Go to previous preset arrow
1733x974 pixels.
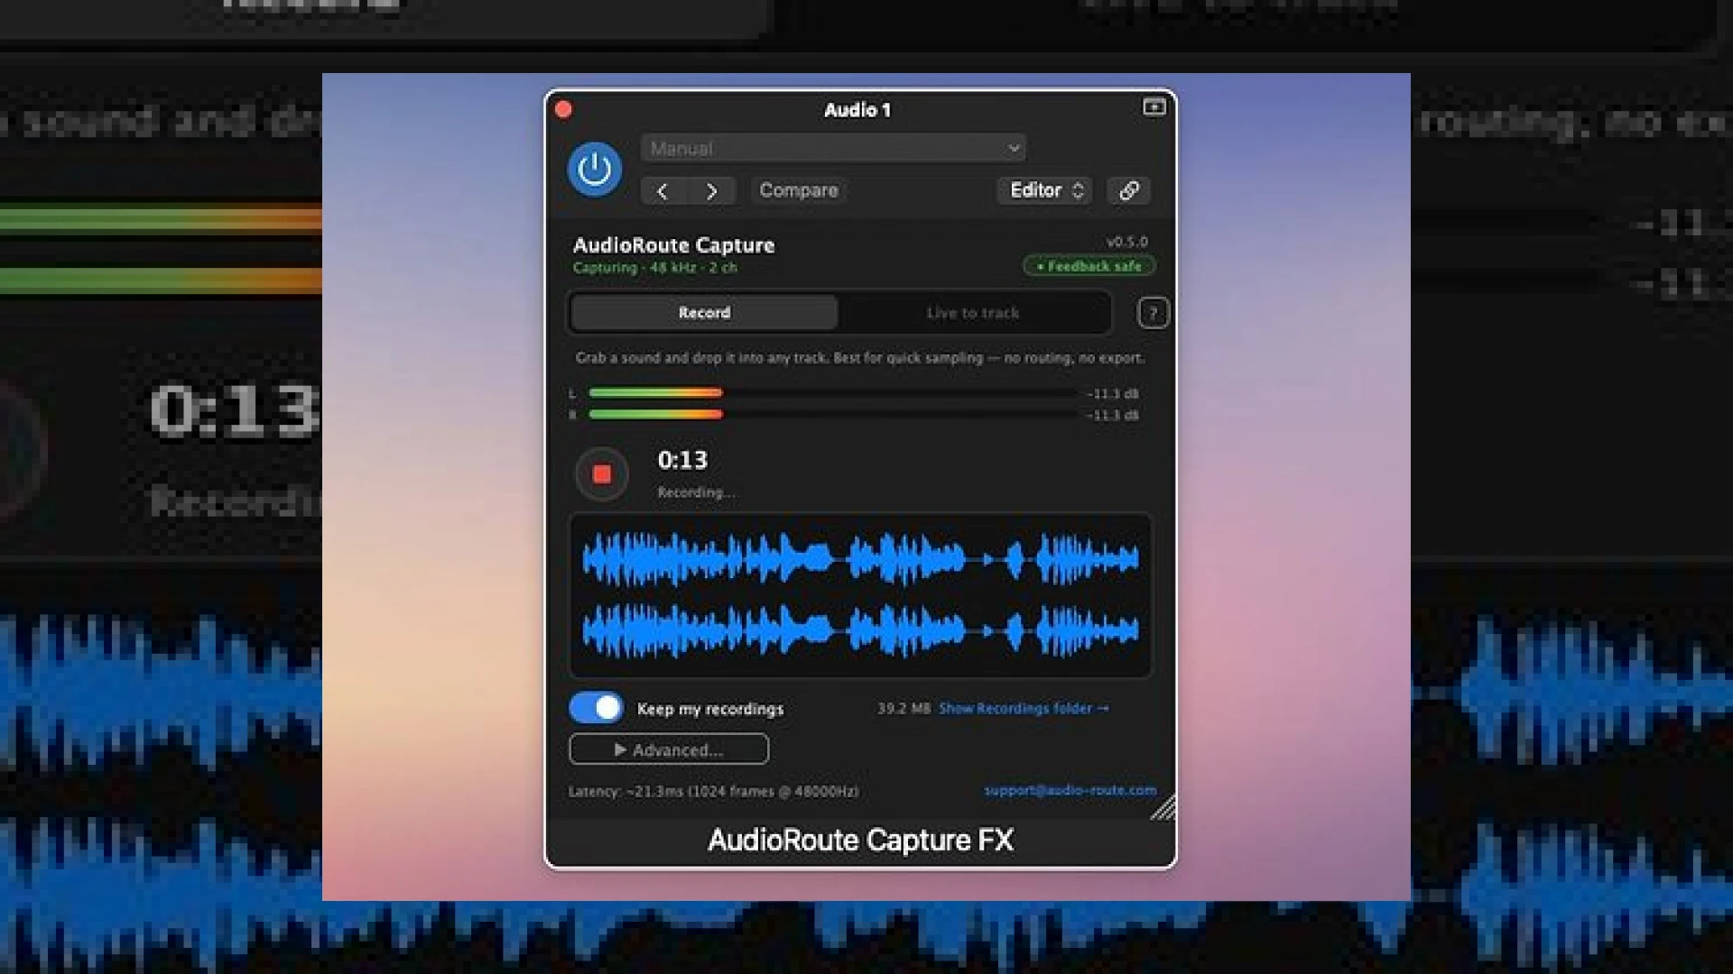[663, 191]
